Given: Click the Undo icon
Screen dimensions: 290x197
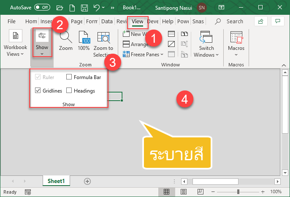Looking at the screenshot, I should 97,7.
